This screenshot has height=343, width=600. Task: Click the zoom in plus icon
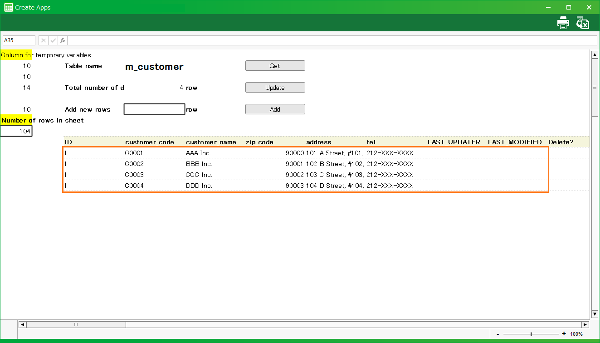click(x=564, y=334)
